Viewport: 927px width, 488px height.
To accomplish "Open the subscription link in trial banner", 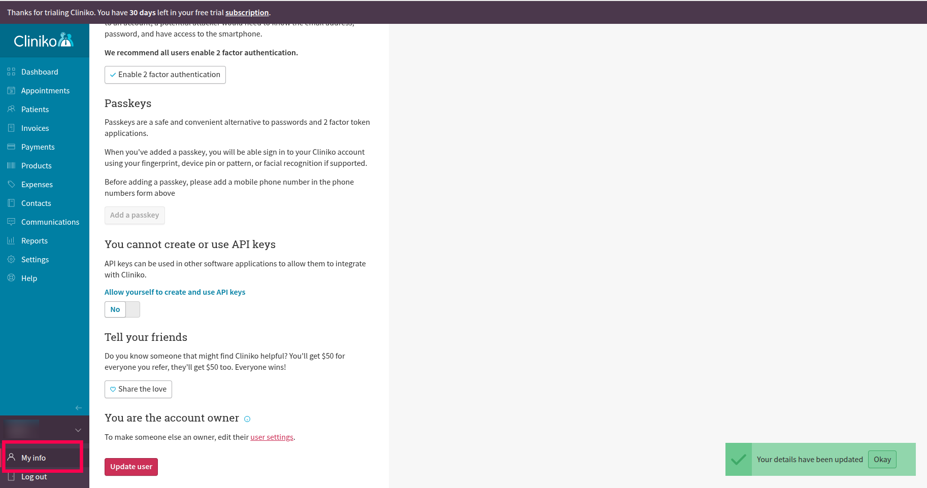I will pos(247,13).
